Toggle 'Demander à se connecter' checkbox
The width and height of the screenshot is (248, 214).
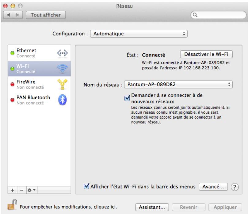[127, 98]
